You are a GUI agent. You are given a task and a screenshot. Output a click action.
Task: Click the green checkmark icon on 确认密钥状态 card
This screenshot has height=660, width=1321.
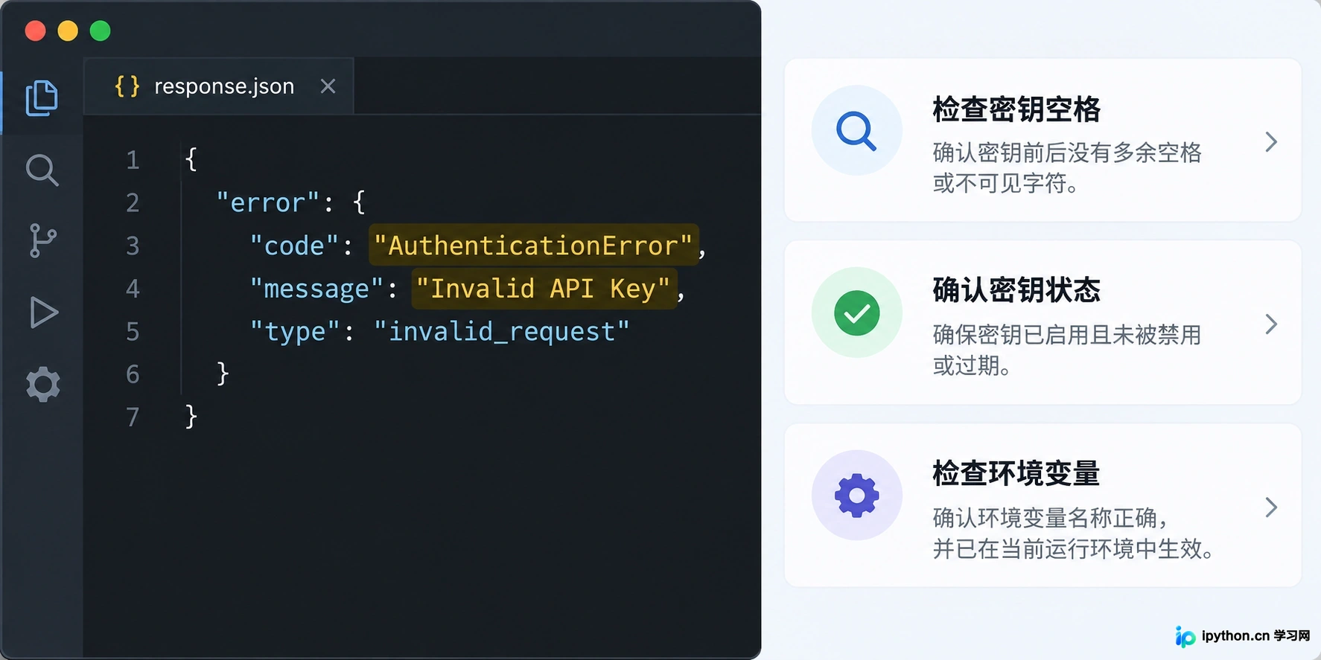click(856, 313)
